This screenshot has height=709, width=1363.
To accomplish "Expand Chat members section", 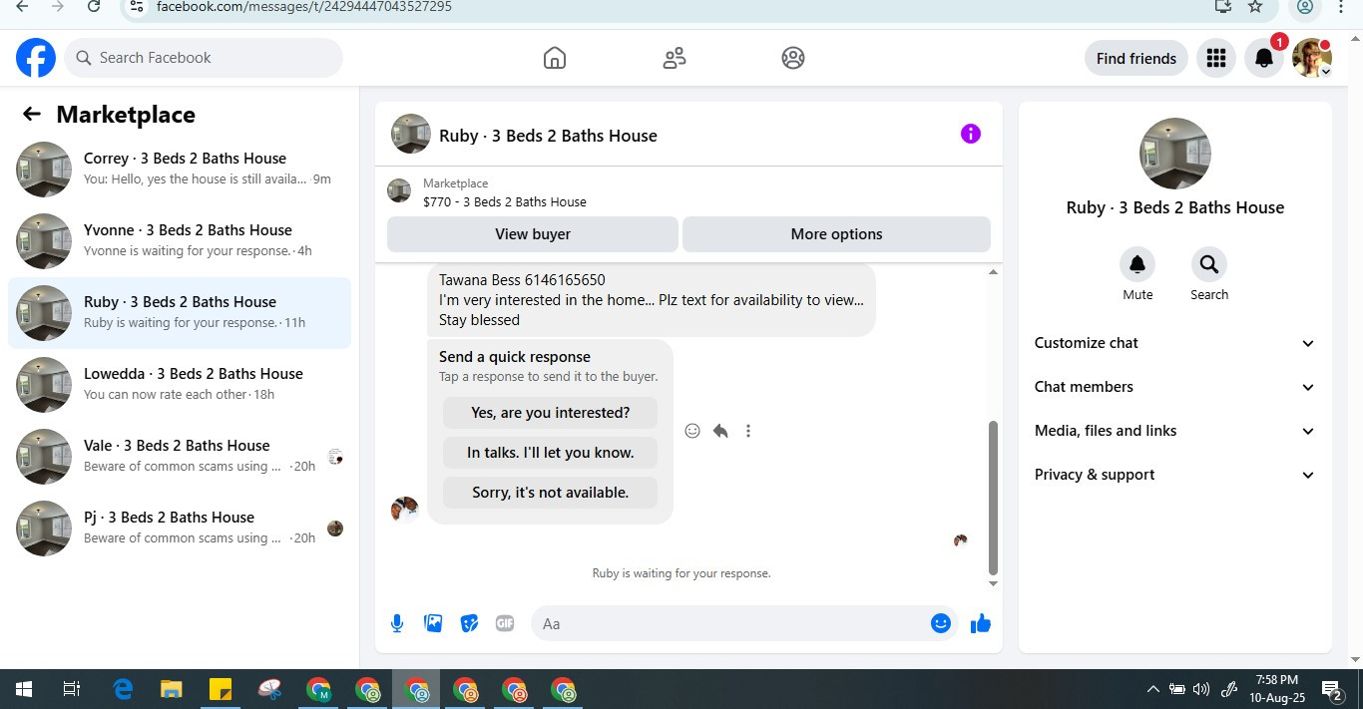I will (x=1175, y=387).
